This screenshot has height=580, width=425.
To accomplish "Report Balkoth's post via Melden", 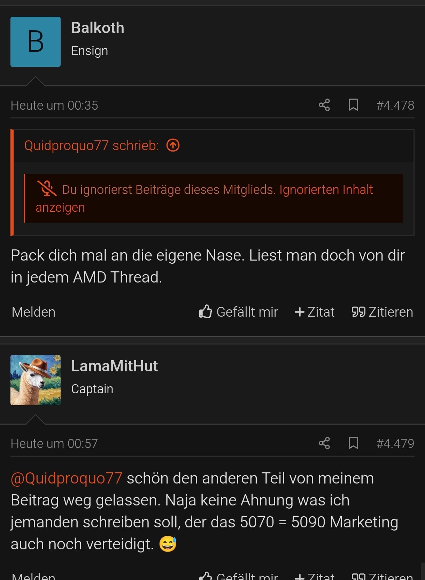I will (33, 312).
